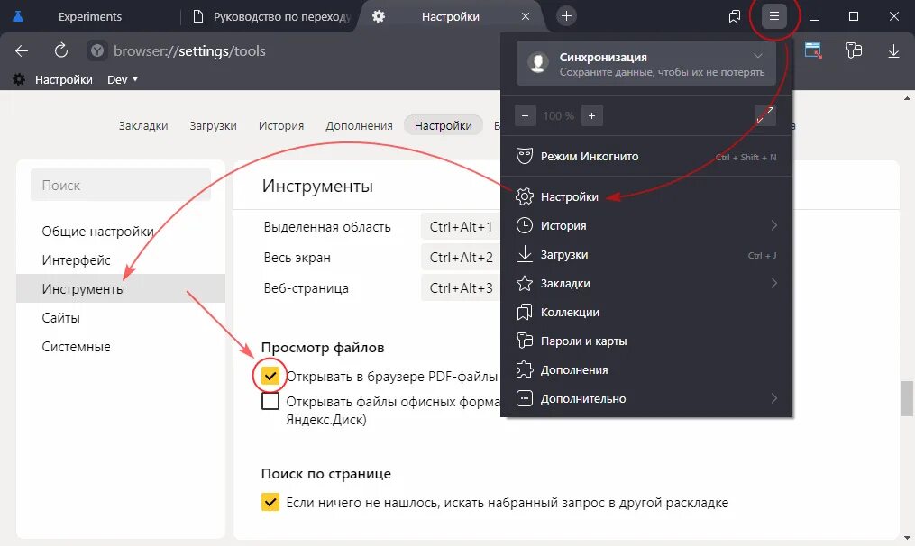Viewport: 915px width, 546px height.
Task: Open the hamburger menu button
Action: [773, 15]
